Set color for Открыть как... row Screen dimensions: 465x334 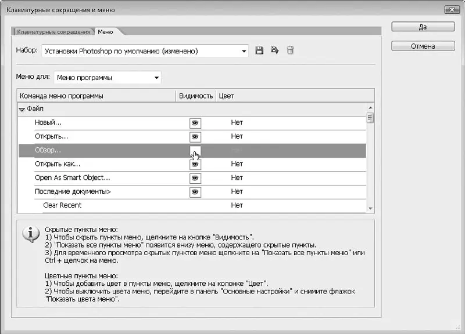point(237,164)
